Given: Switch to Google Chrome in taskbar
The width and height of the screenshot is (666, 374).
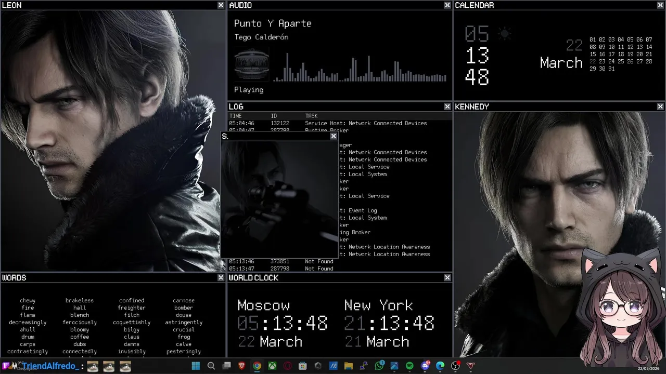Looking at the screenshot, I should point(257,366).
